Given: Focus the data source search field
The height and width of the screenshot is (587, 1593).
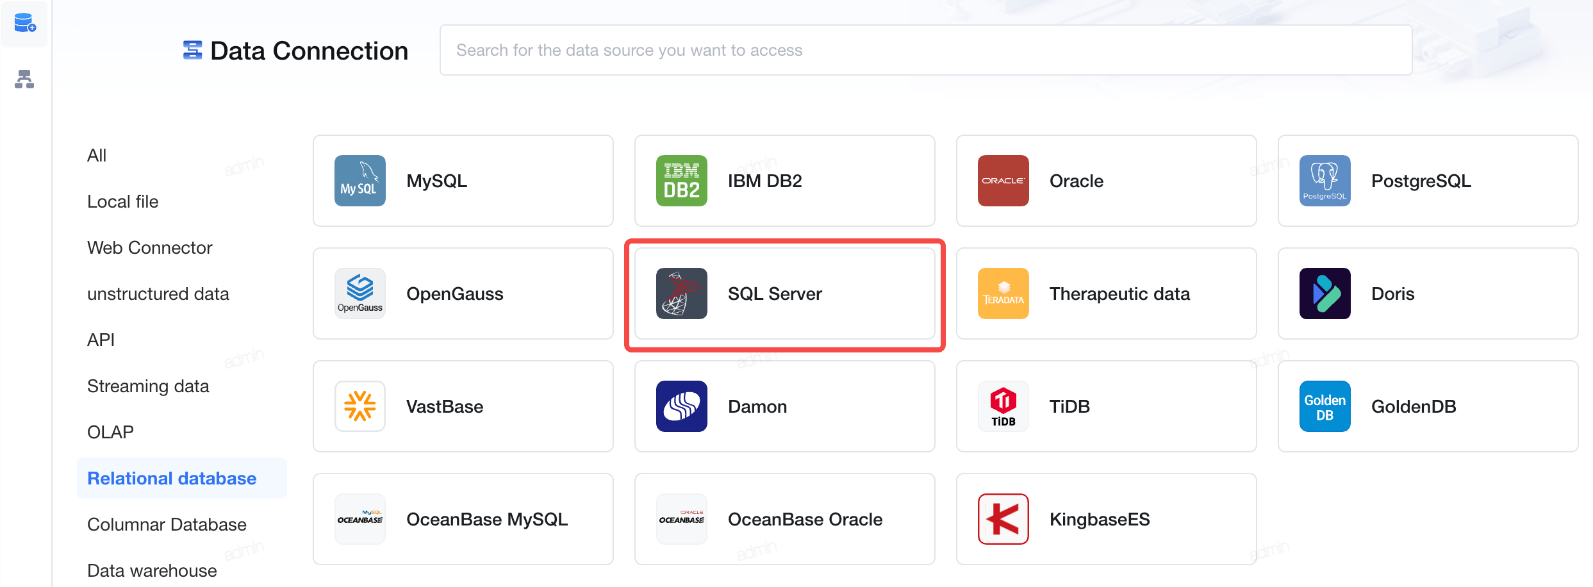Looking at the screenshot, I should coord(926,50).
